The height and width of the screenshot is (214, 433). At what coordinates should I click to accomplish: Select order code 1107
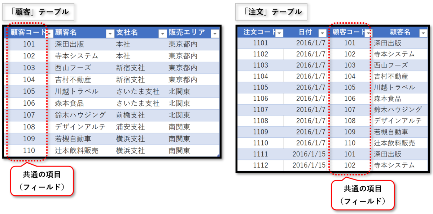click(x=261, y=110)
